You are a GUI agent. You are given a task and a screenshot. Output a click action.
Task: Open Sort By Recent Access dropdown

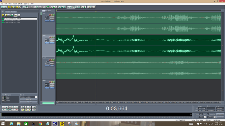pos(36,97)
